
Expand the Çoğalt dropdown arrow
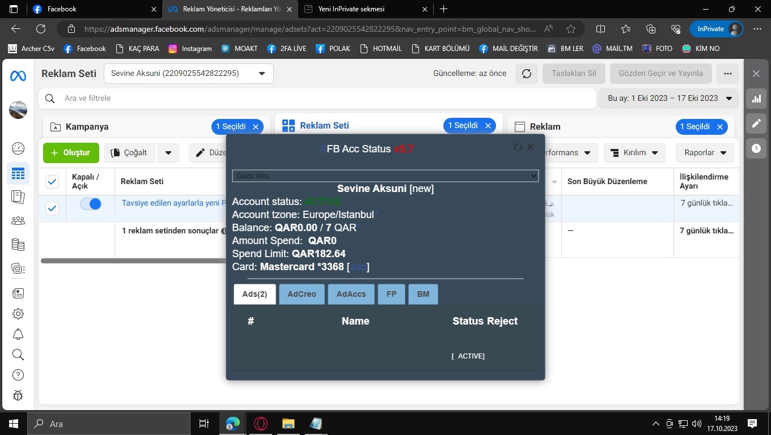(168, 153)
